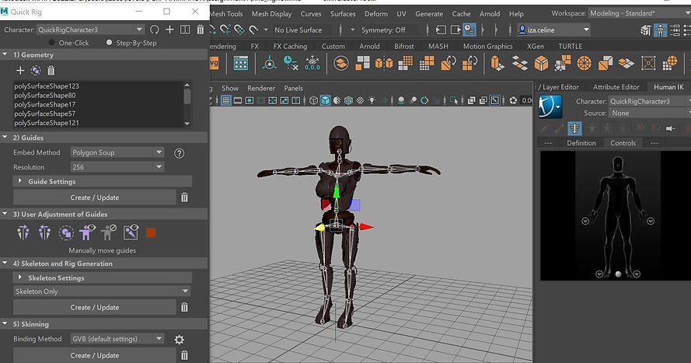Click Create / Update under Skinning
This screenshot has height=363, width=691.
95,355
